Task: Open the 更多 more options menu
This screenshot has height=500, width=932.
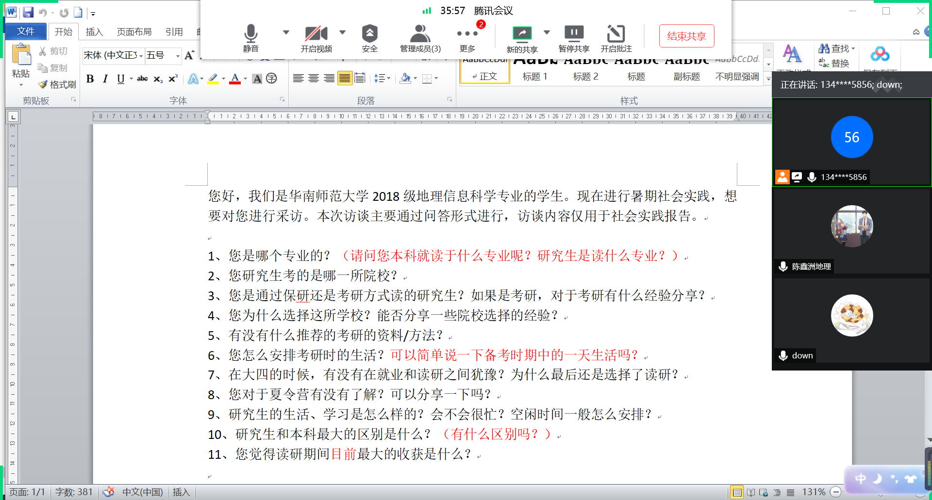Action: [x=467, y=37]
